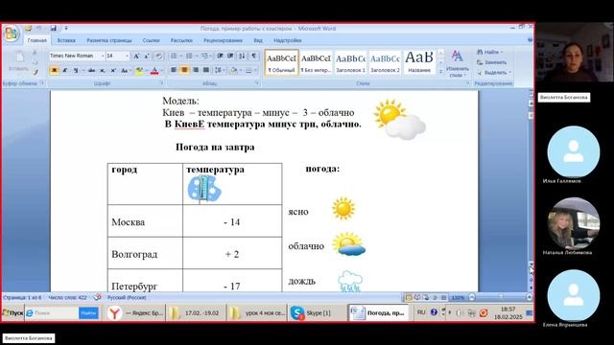This screenshot has width=614, height=345.
Task: Click the Найти (Find) button
Action: 490,52
